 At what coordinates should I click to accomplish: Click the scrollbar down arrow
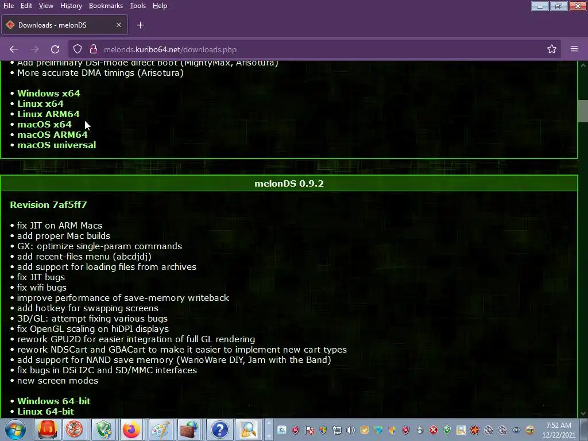(583, 413)
